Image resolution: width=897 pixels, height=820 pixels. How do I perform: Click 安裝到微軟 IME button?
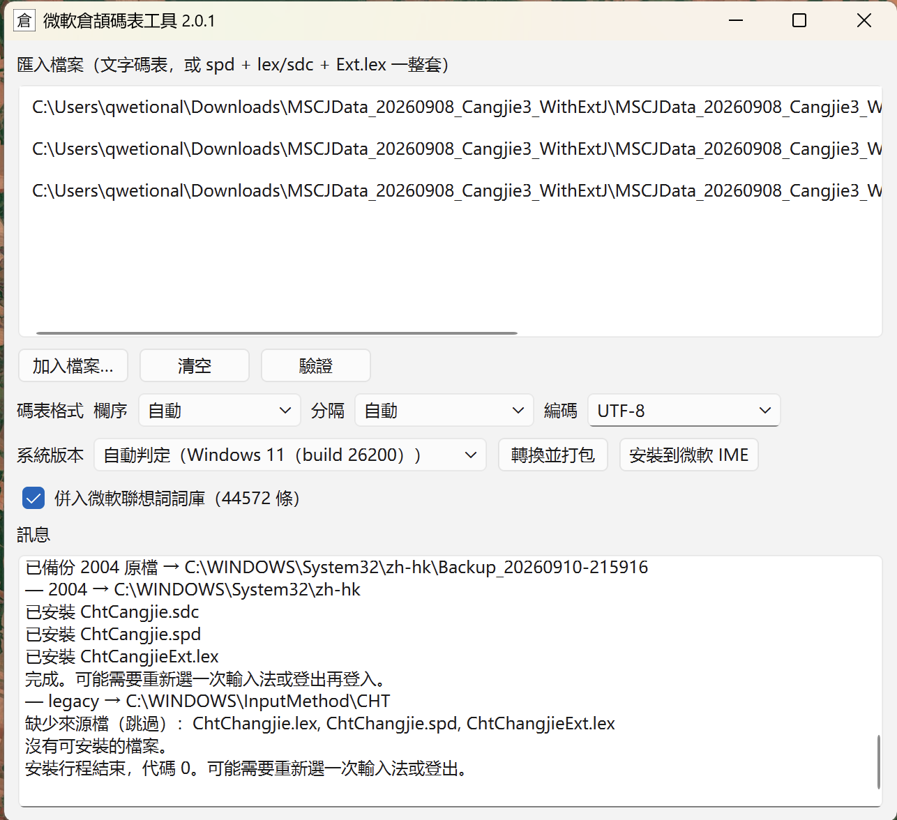tap(689, 455)
